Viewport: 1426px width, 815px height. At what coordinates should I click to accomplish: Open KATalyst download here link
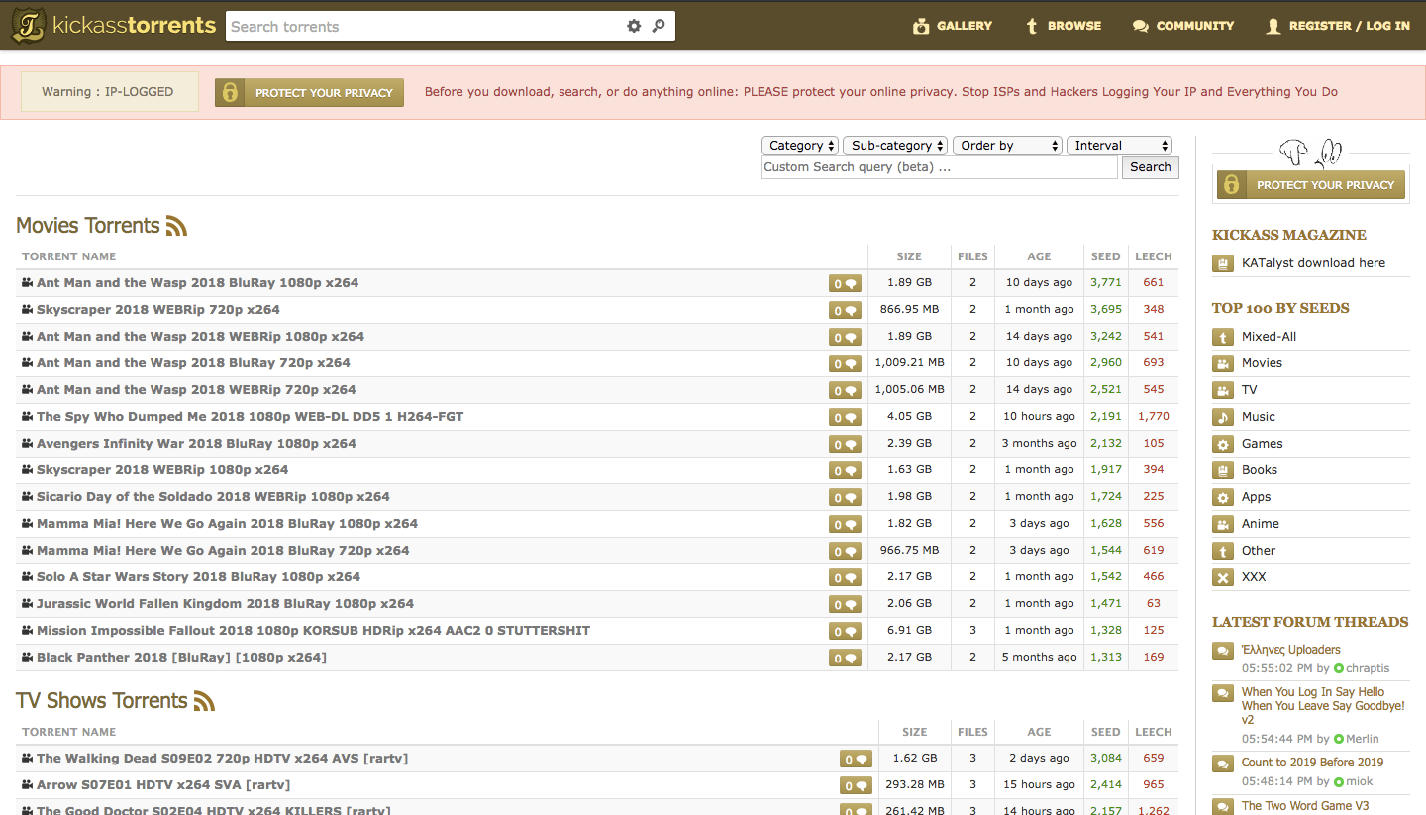click(x=1313, y=263)
